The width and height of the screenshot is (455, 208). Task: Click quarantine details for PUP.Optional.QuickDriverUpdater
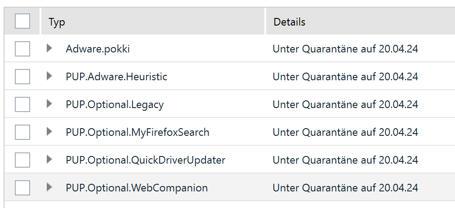click(345, 160)
